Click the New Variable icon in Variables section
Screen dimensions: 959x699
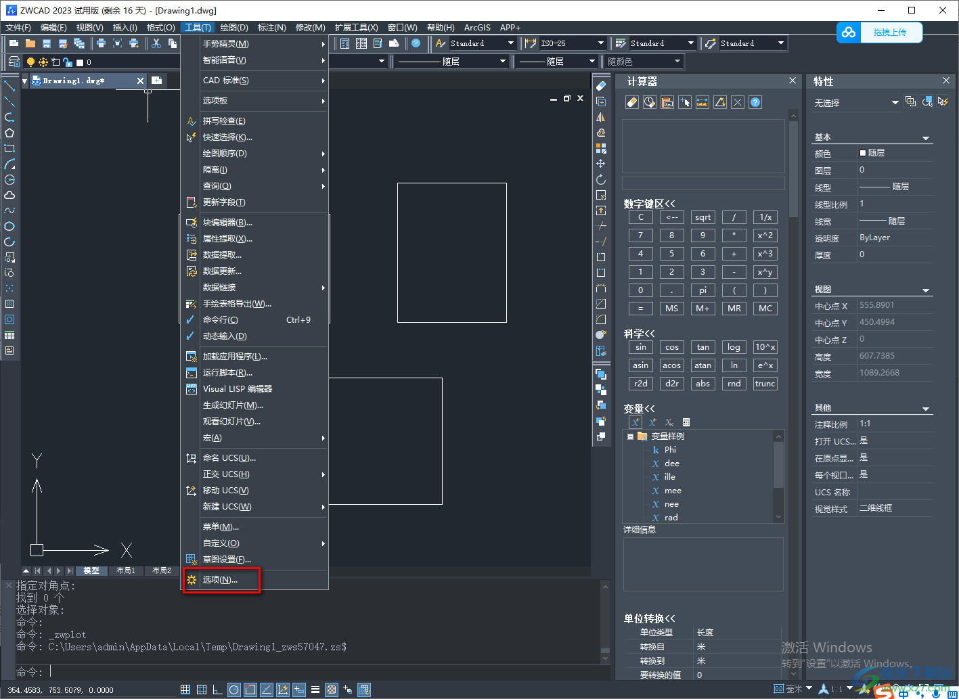point(635,422)
